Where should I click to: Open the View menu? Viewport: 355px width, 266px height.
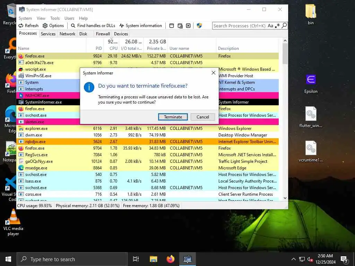click(x=41, y=18)
